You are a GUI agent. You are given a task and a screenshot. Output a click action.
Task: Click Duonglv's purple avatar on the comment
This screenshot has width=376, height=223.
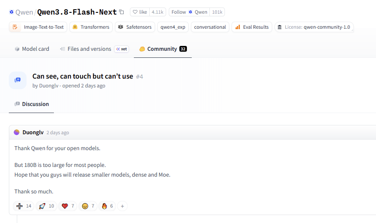tap(16, 132)
